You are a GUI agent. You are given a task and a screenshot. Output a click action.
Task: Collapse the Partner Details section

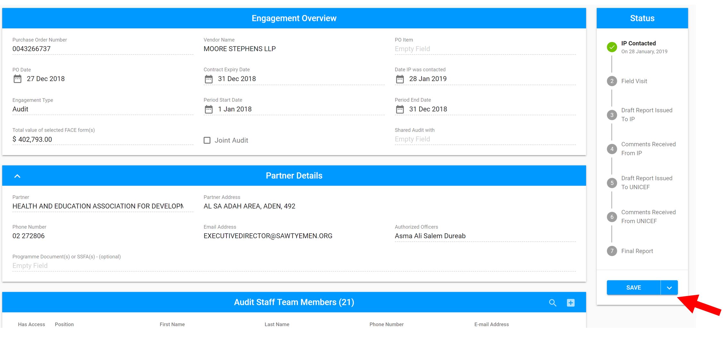18,175
